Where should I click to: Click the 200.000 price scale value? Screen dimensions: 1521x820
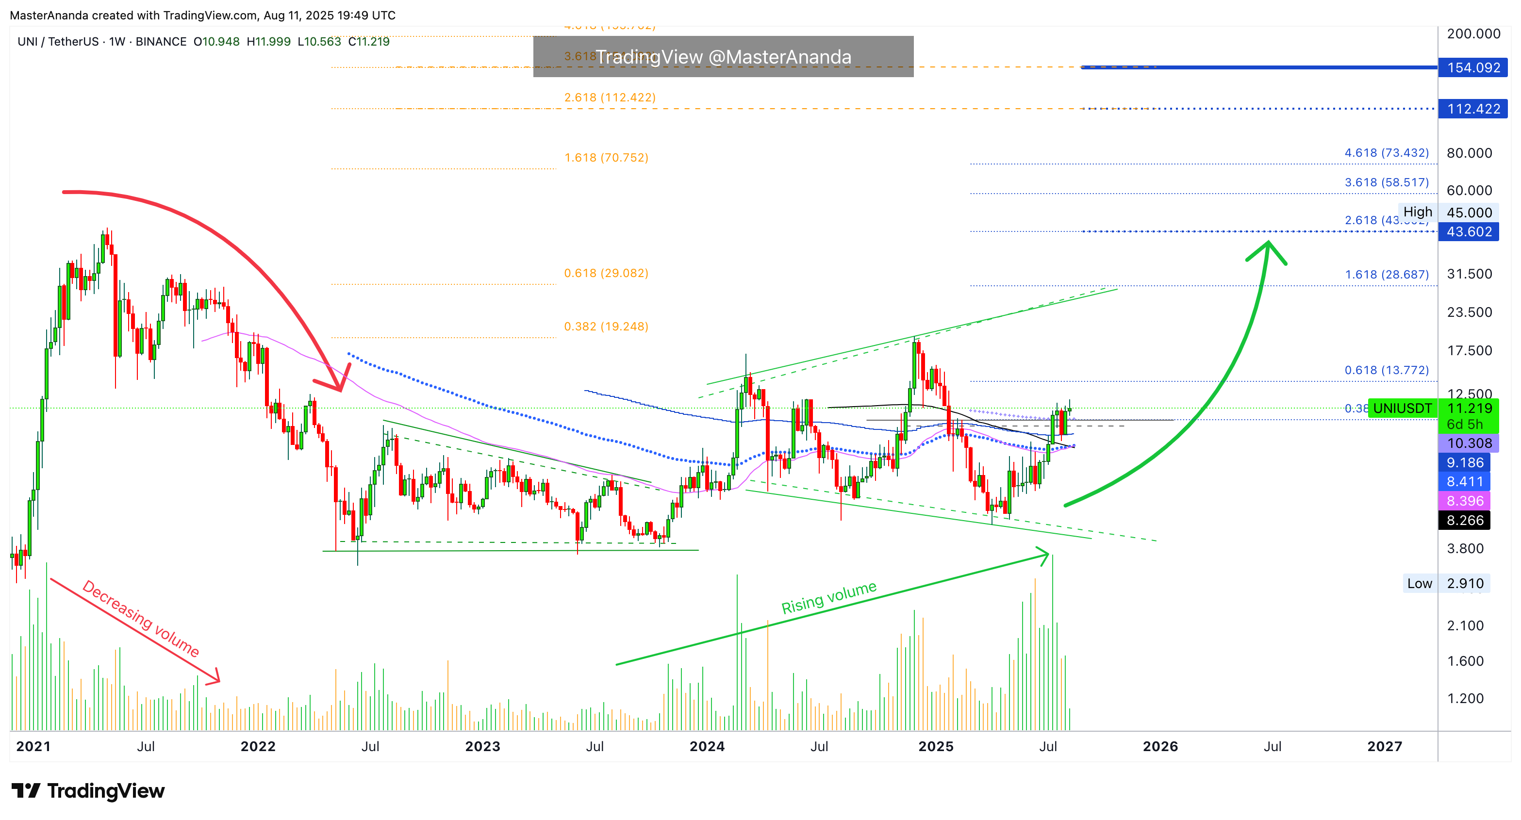coord(1474,33)
